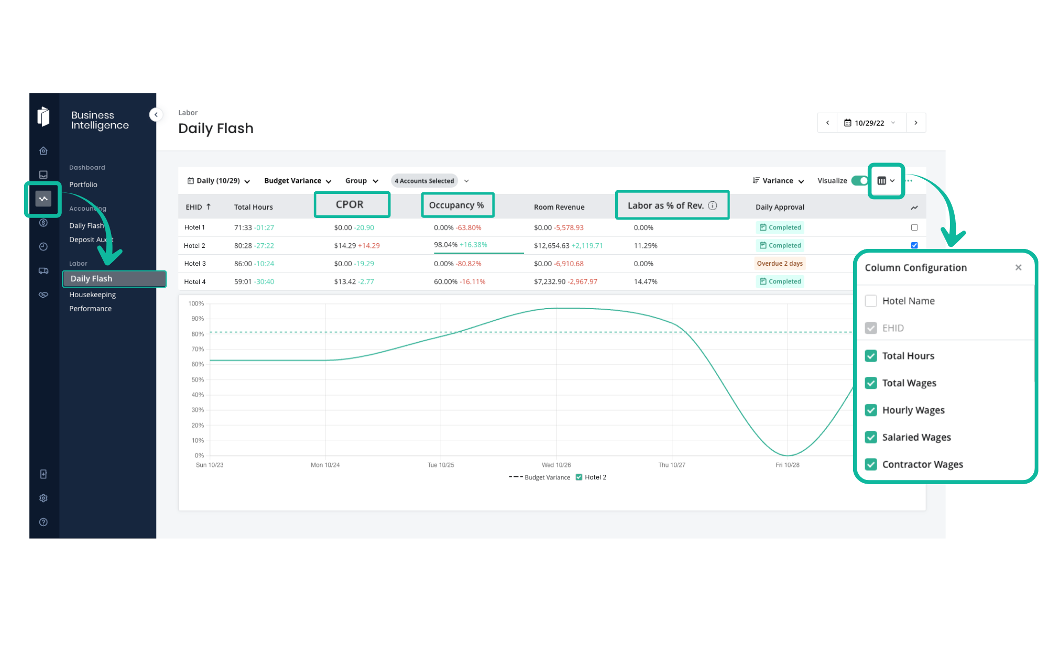Click the dollar sign accounting icon
This screenshot has width=1048, height=655.
tap(43, 223)
